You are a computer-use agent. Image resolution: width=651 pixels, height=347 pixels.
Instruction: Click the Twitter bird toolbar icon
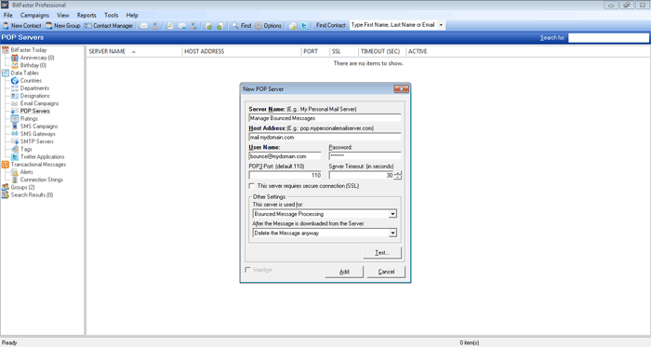point(304,26)
